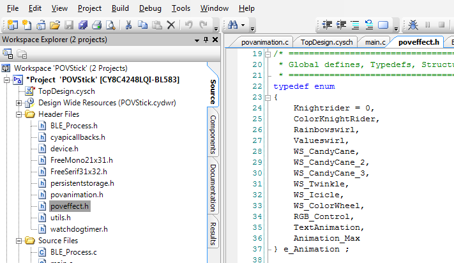Switch to the TopDesign.cysch editor tab

[x=326, y=42]
